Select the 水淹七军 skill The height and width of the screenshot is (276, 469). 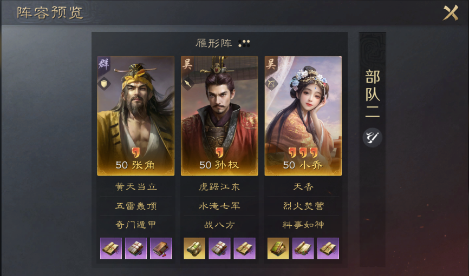tap(219, 206)
